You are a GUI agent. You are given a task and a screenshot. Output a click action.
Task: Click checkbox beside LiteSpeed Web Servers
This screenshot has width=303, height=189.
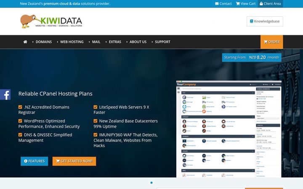pyautogui.click(x=95, y=107)
